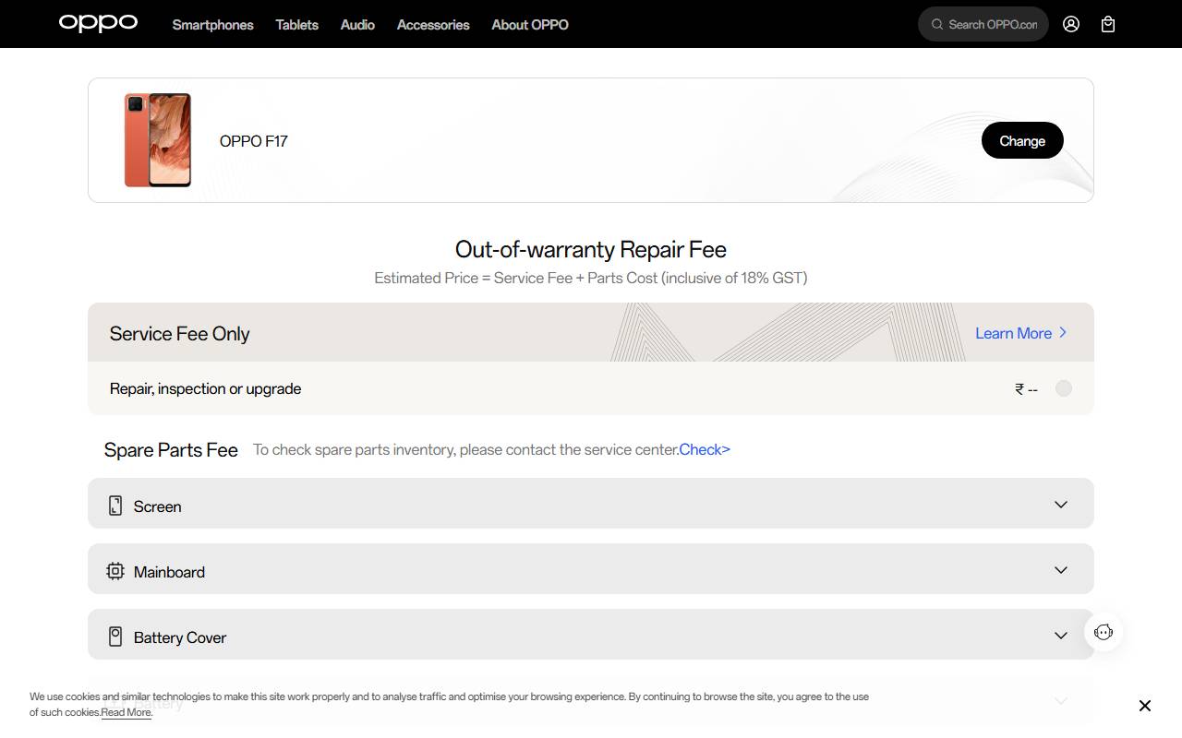Click the Out-of-warranty Repair Fee heading
This screenshot has height=738, width=1182.
click(x=591, y=249)
